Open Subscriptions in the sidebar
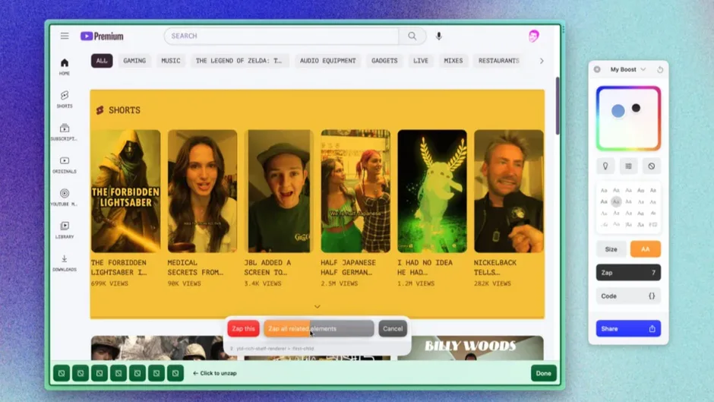Image resolution: width=714 pixels, height=402 pixels. [65, 131]
